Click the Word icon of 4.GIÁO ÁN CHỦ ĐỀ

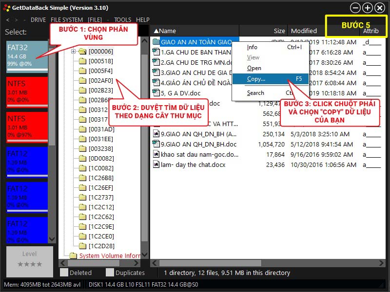coord(156,82)
